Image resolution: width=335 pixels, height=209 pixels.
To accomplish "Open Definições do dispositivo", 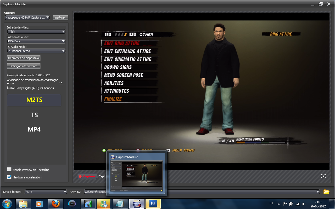I will click(24, 58).
